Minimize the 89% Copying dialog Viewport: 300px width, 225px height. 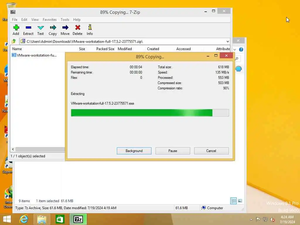click(208, 56)
